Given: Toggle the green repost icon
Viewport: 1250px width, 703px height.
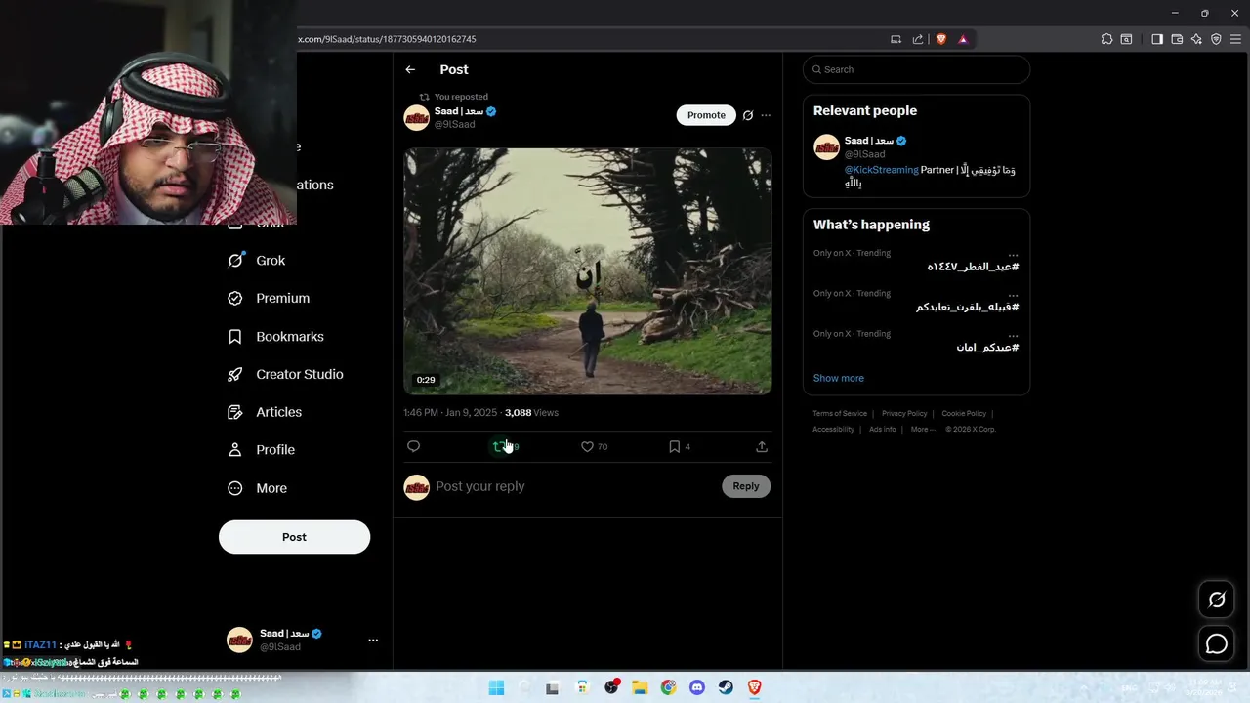Looking at the screenshot, I should [x=499, y=446].
